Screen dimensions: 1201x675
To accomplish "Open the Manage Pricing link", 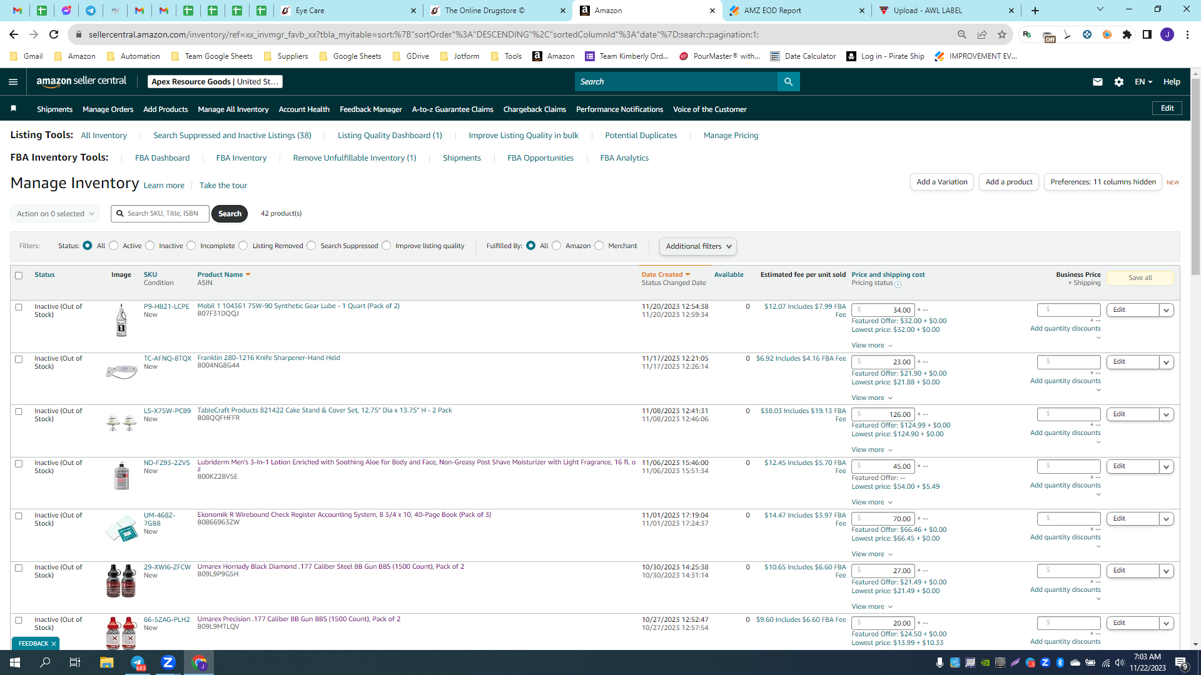I will (x=731, y=136).
